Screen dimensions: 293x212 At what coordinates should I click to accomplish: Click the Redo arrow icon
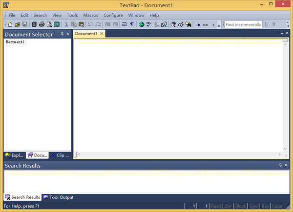(x=98, y=24)
